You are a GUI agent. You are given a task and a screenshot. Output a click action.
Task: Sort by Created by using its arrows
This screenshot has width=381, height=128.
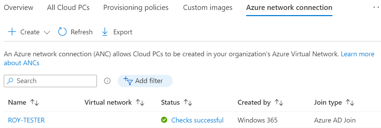(279, 103)
